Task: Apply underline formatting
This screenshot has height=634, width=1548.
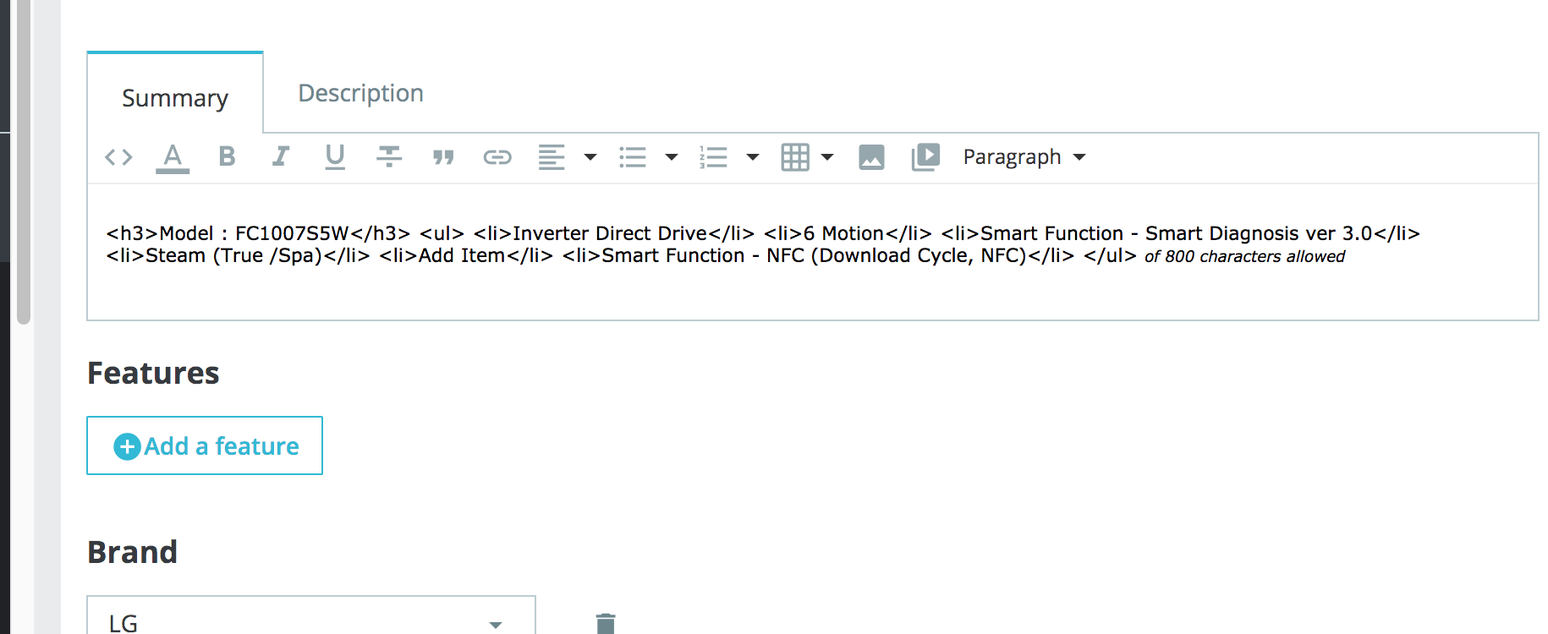Action: 335,157
